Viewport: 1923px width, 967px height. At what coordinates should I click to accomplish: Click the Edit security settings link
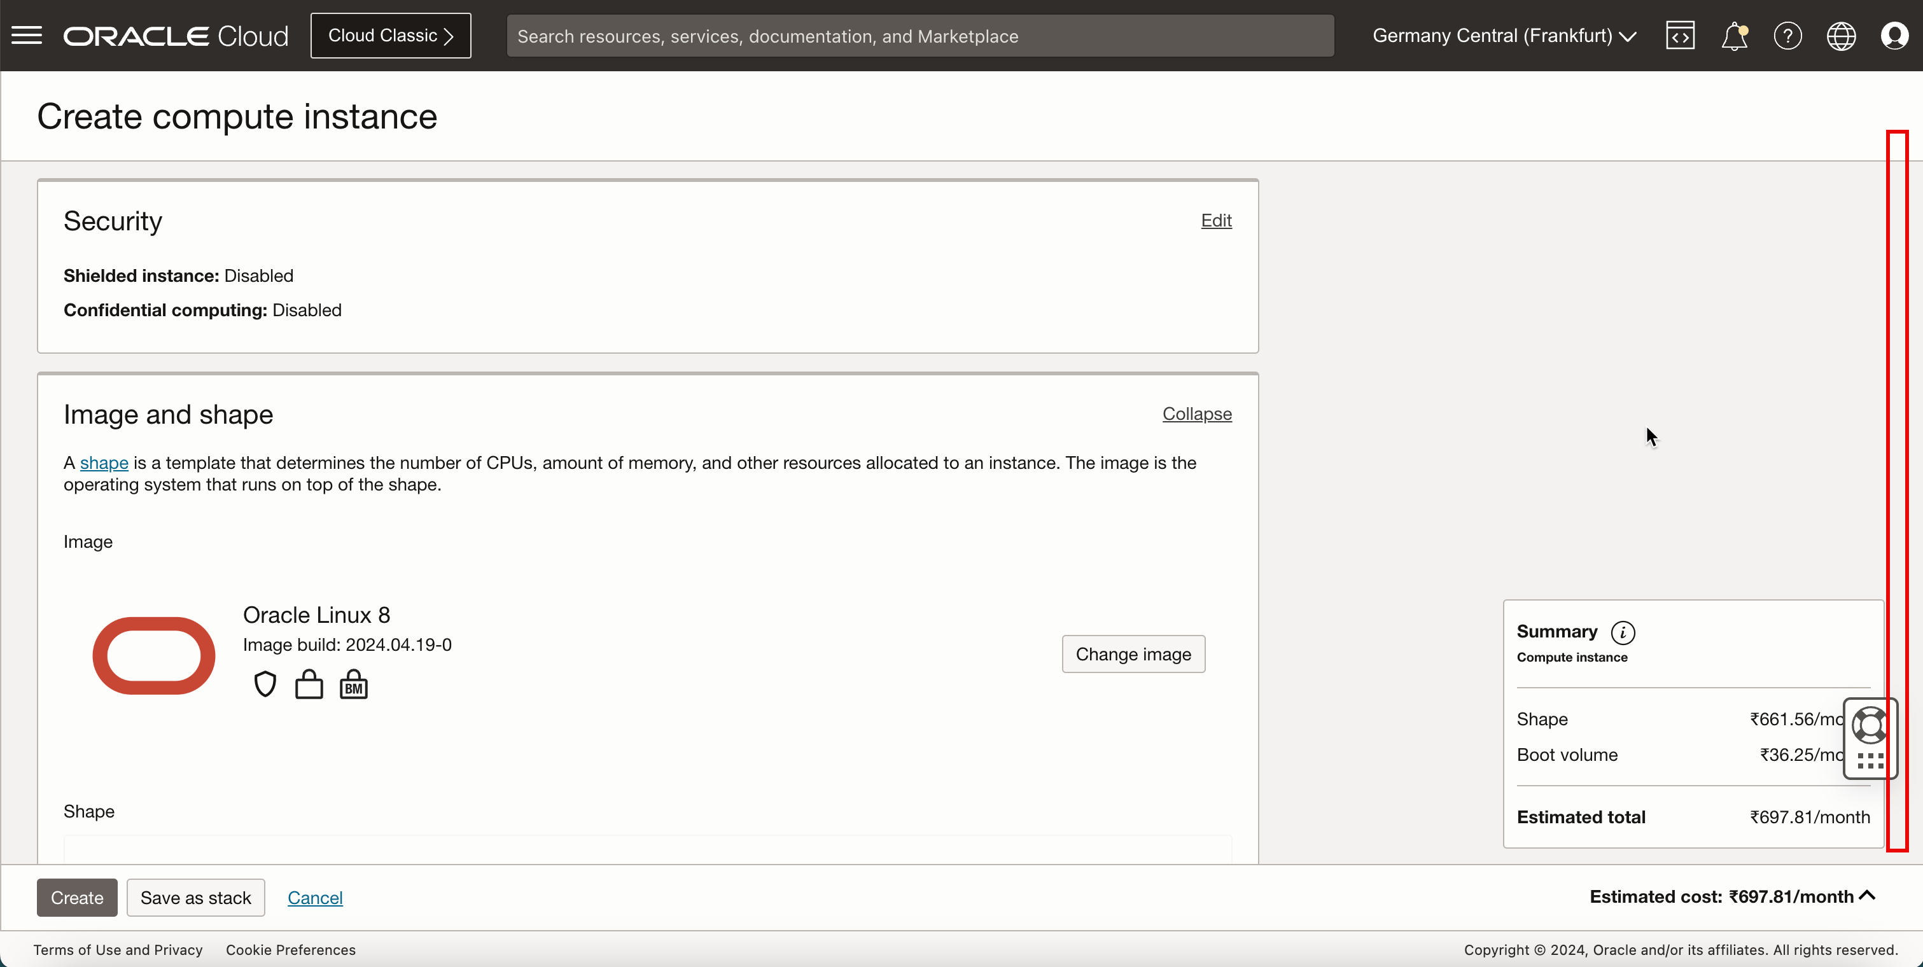[x=1216, y=219]
